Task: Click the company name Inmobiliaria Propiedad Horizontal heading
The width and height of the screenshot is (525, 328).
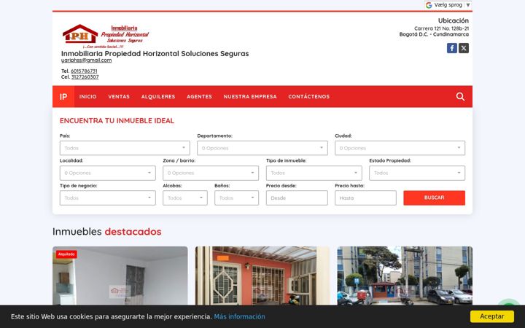Action: pos(155,53)
